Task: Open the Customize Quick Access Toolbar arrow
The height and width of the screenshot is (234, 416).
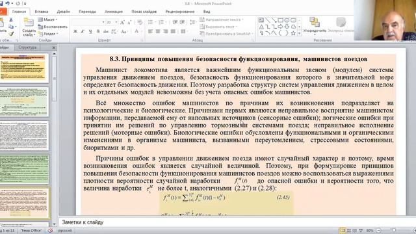Action: pos(25,4)
